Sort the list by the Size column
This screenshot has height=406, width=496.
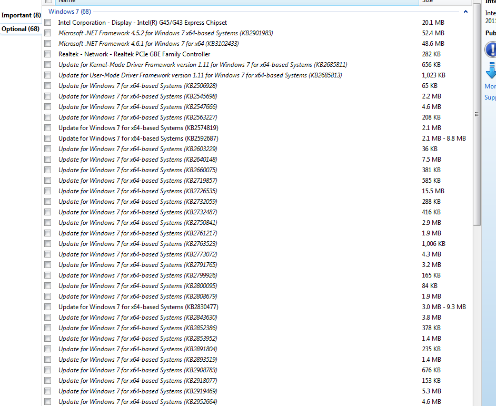click(428, 2)
